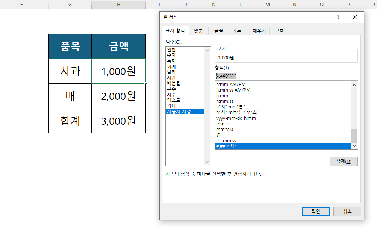Click the 형식 input field

286,76
